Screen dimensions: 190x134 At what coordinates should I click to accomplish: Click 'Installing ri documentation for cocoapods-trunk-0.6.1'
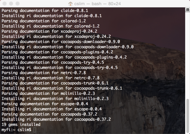tap(62, 88)
